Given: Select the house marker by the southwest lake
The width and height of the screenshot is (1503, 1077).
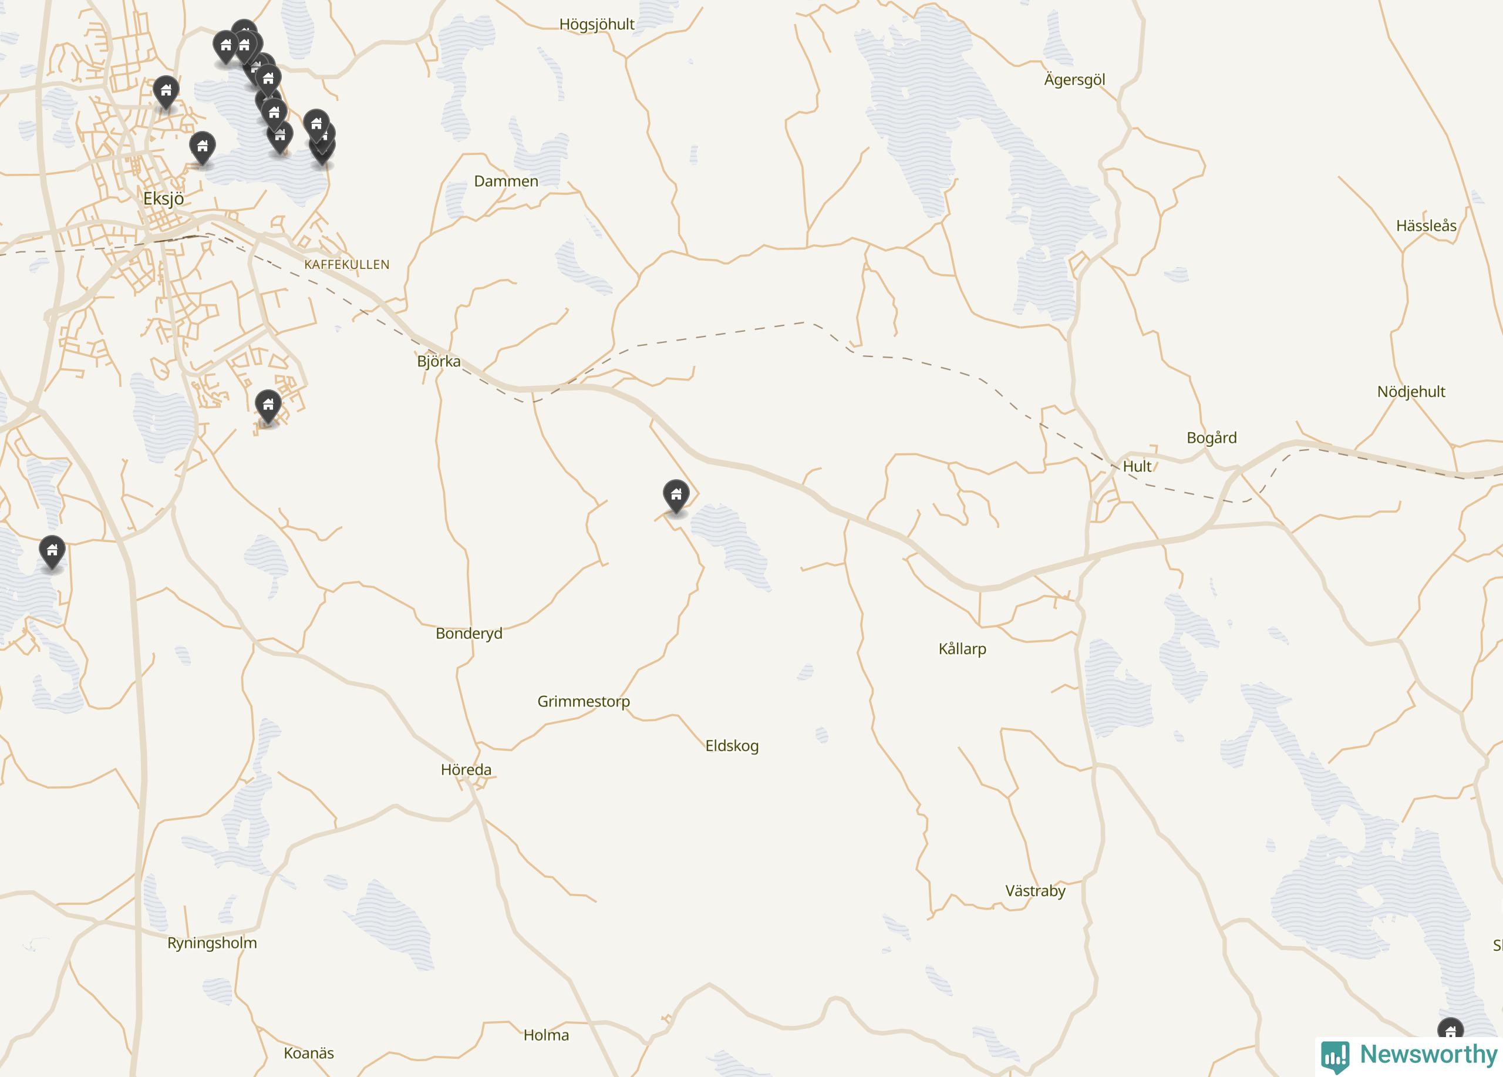Looking at the screenshot, I should (52, 551).
